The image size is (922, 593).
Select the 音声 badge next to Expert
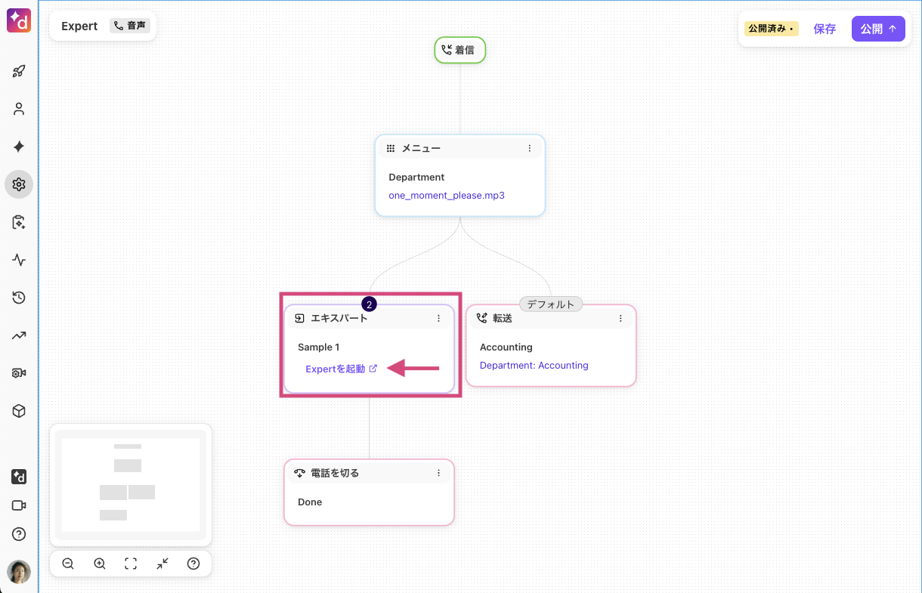(x=129, y=25)
